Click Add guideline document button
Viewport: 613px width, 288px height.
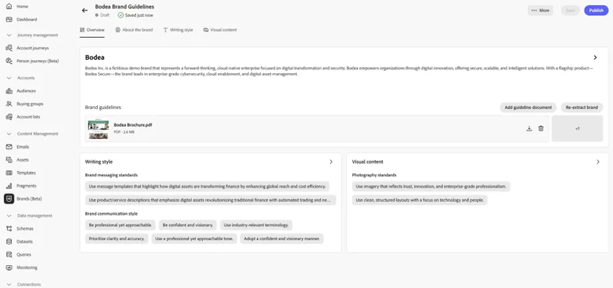[528, 107]
